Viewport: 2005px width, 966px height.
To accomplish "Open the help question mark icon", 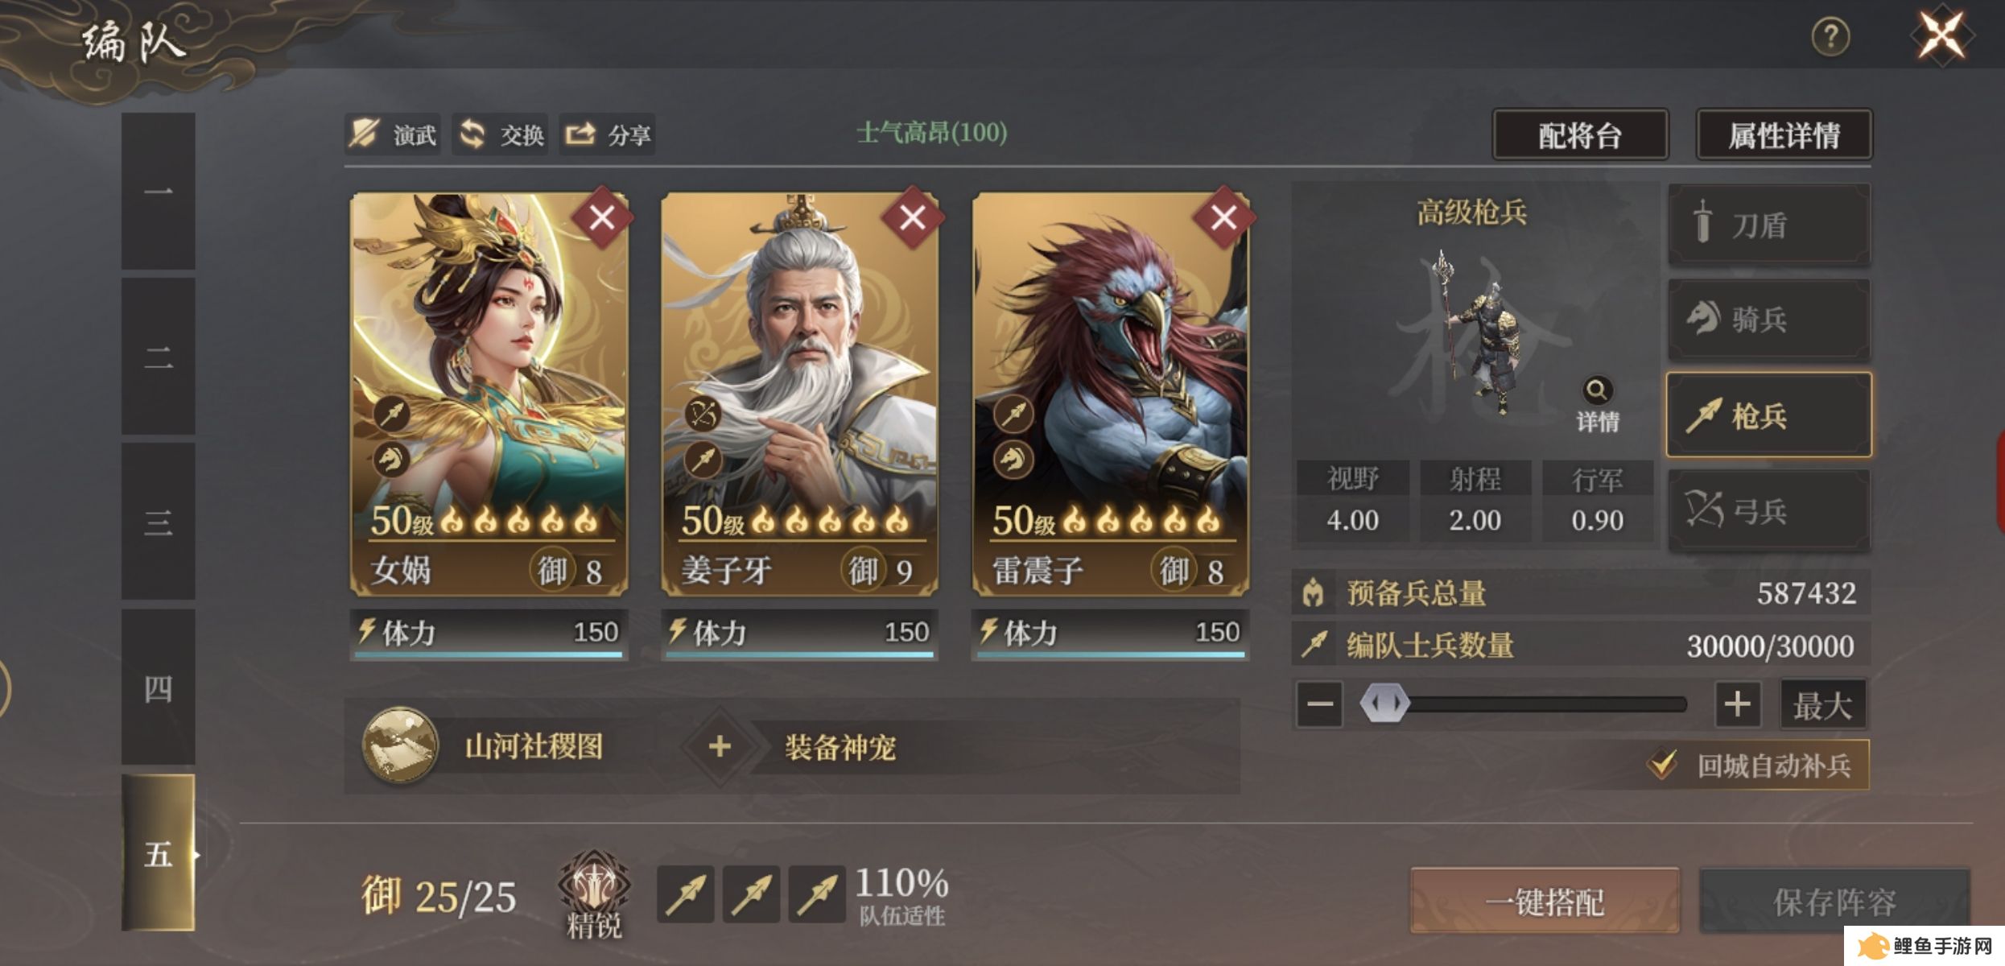I will [1830, 37].
